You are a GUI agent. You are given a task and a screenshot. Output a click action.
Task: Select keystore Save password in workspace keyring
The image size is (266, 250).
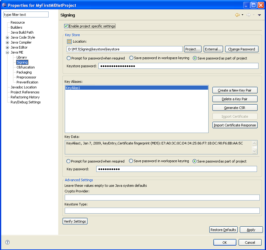click(x=131, y=58)
